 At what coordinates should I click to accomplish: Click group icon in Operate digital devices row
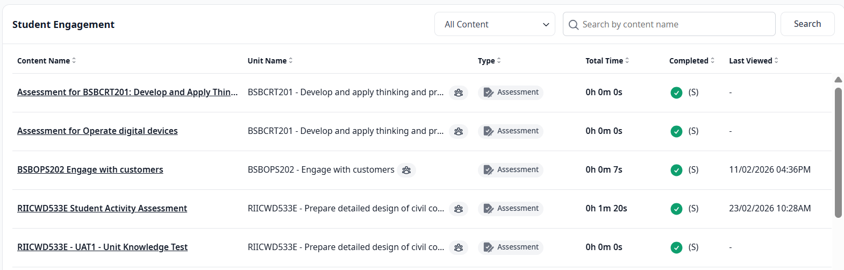459,131
